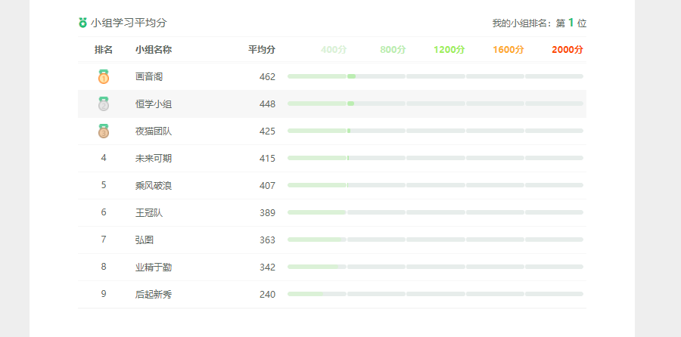The width and height of the screenshot is (681, 337).
Task: Click the silver medal icon for second place
Action: point(104,104)
